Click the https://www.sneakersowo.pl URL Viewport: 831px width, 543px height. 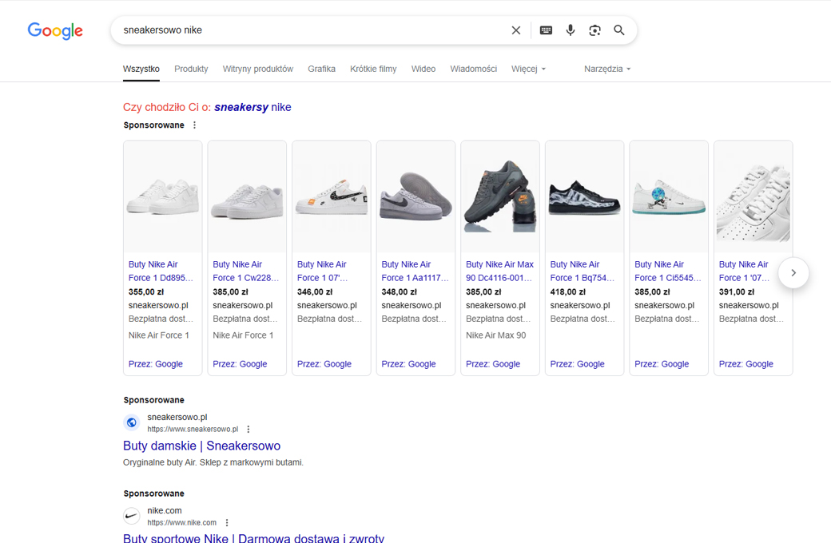pos(193,429)
